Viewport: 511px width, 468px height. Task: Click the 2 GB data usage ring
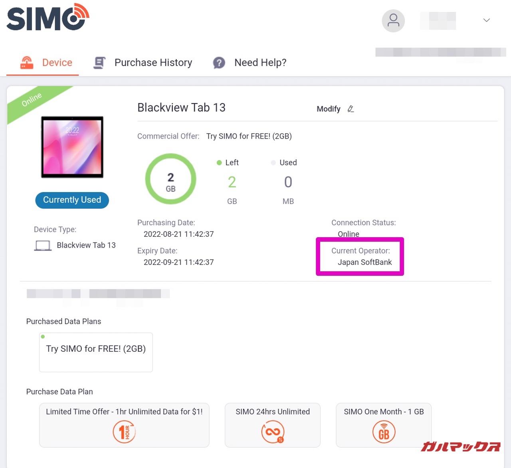(170, 179)
